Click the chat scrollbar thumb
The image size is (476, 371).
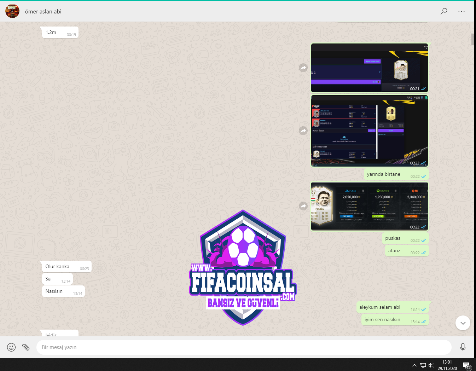(x=473, y=39)
